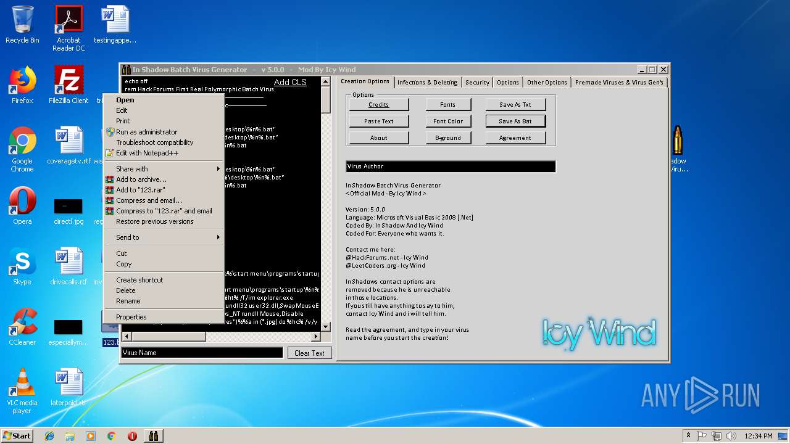Screen dimensions: 790x444
Task: Launch Skype from the desktop
Action: coord(22,266)
